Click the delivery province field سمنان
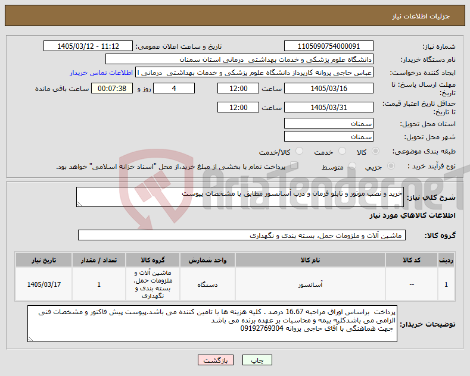The height and width of the screenshot is (376, 470). (328, 123)
